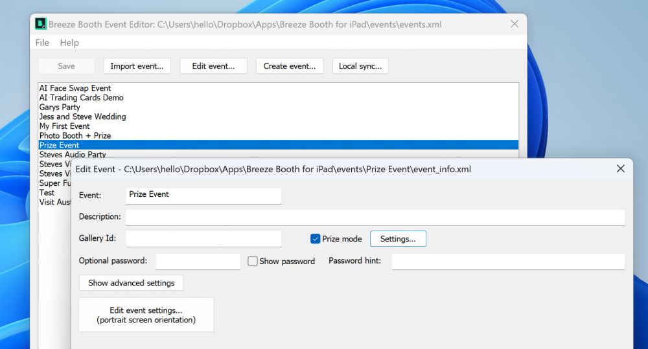The width and height of the screenshot is (648, 349).
Task: Click the Local sync... button
Action: tap(360, 66)
